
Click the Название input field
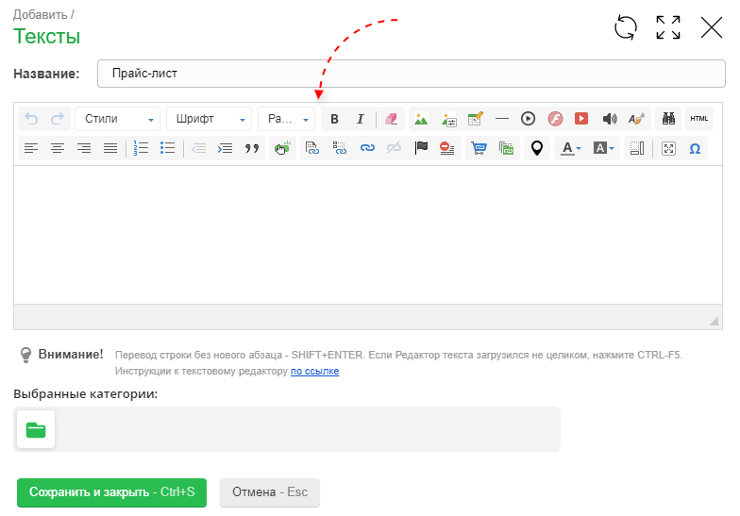pos(411,74)
